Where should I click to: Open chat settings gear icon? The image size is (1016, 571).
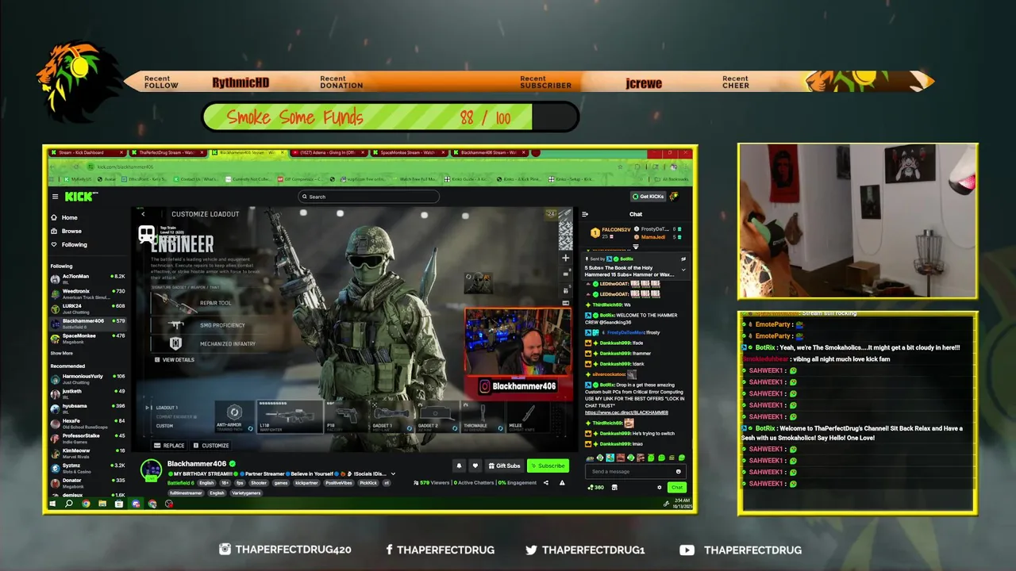(658, 488)
